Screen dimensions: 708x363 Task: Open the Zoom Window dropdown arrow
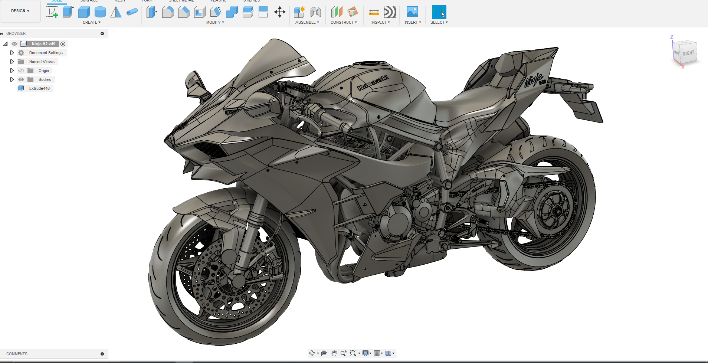[x=359, y=353]
